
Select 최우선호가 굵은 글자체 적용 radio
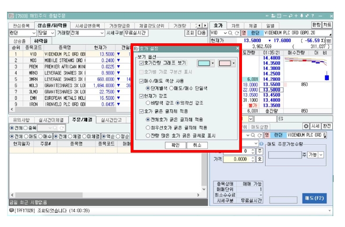point(148,128)
